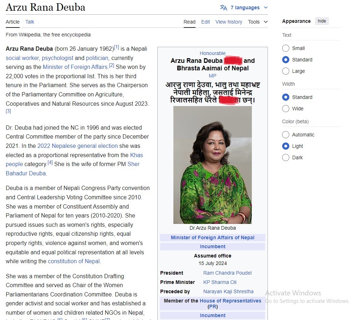This screenshot has height=320, width=361.
Task: Open citation reference [1] after birth date
Action: pos(116,47)
